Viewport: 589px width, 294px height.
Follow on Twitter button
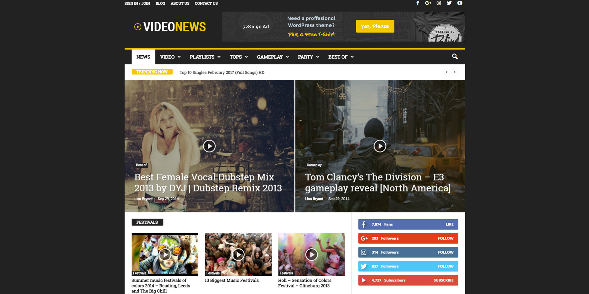tap(446, 266)
